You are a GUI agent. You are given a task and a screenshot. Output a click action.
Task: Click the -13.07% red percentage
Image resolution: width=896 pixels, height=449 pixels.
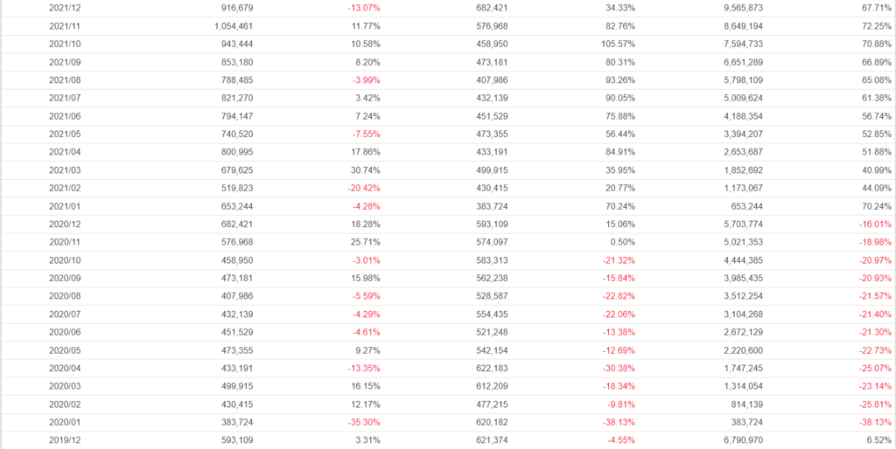pos(363,8)
